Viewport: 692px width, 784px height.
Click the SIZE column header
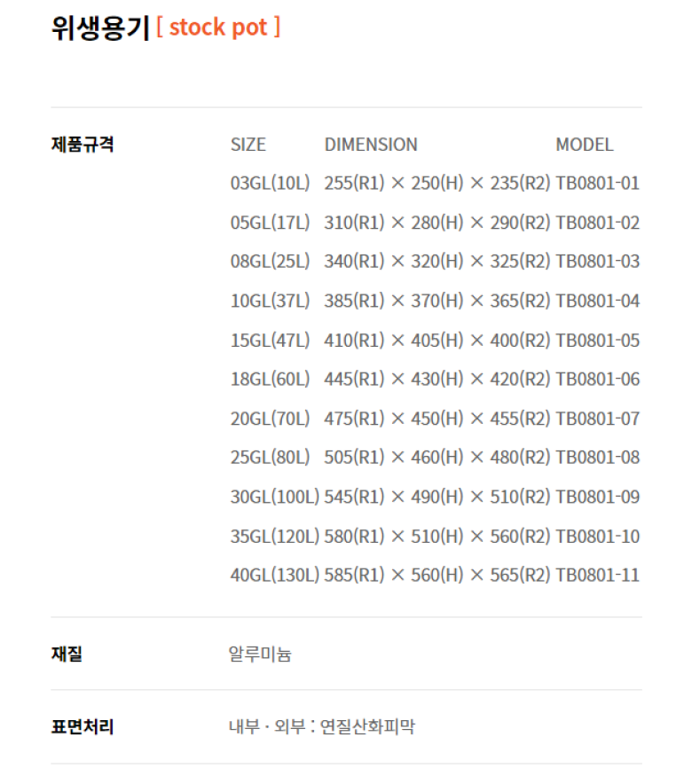248,145
